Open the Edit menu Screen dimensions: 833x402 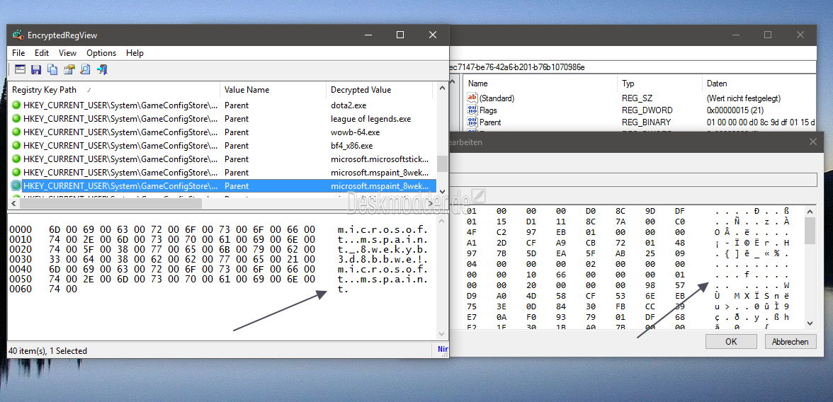tap(42, 53)
